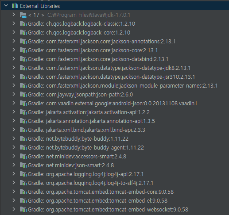Select the jakarta.activation-api 1.2.2 entry
This screenshot has width=229, height=215.
pyautogui.click(x=89, y=112)
